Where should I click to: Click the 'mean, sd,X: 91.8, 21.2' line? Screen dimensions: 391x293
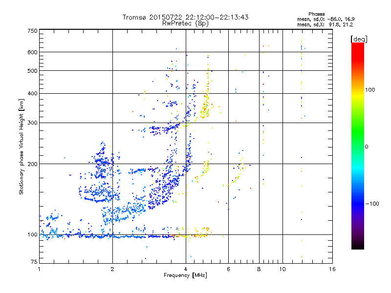pyautogui.click(x=325, y=24)
